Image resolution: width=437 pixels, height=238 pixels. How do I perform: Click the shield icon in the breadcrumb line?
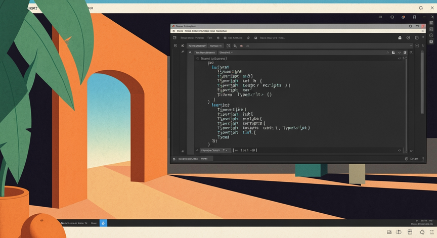pos(198,59)
